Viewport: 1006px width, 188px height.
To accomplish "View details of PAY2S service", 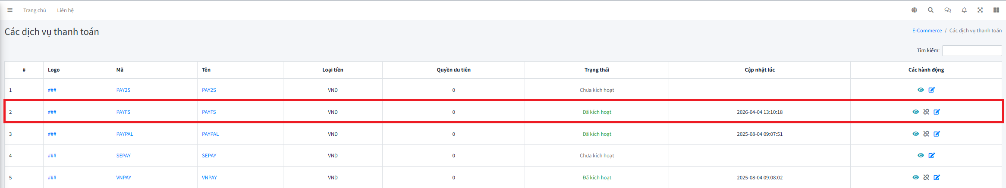I will tap(921, 90).
